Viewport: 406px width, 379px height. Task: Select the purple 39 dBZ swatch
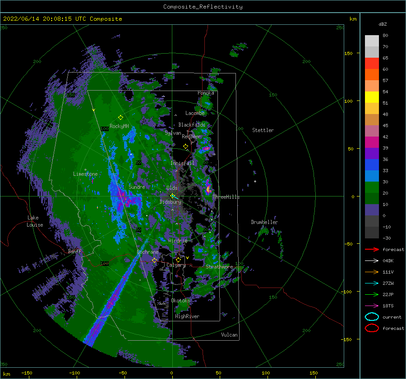[x=372, y=153]
